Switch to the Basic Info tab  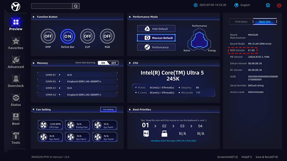coord(265,21)
